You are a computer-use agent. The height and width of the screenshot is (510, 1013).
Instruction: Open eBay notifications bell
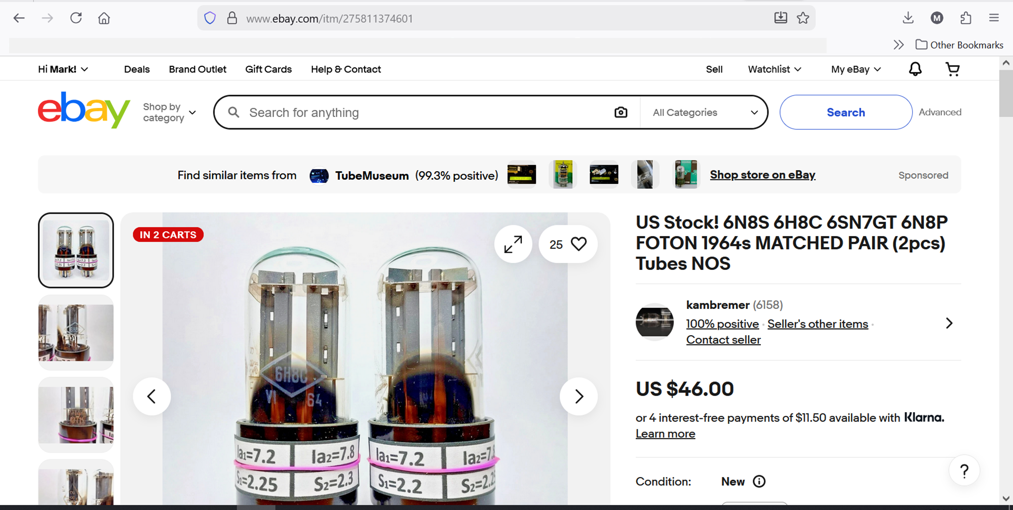(915, 69)
